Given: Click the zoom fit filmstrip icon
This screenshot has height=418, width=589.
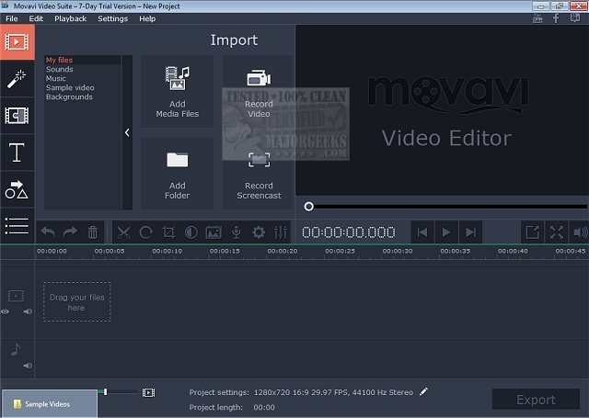Looking at the screenshot, I should click(148, 392).
